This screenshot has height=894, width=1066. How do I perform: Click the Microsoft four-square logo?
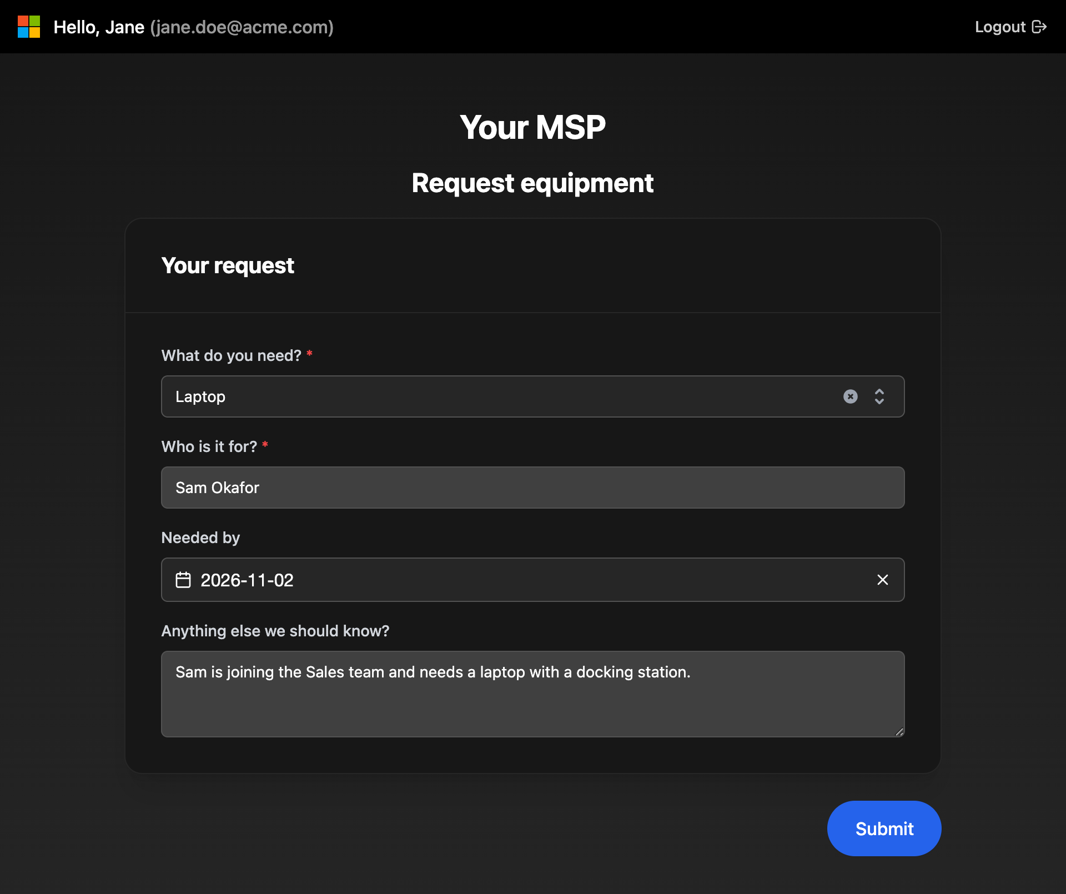tap(29, 27)
